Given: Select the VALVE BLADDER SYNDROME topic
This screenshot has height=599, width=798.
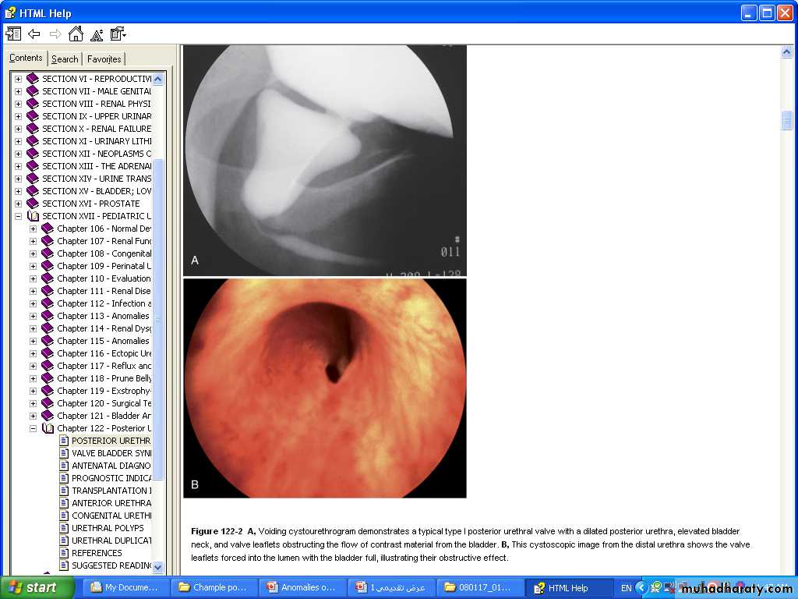Looking at the screenshot, I should click(111, 453).
